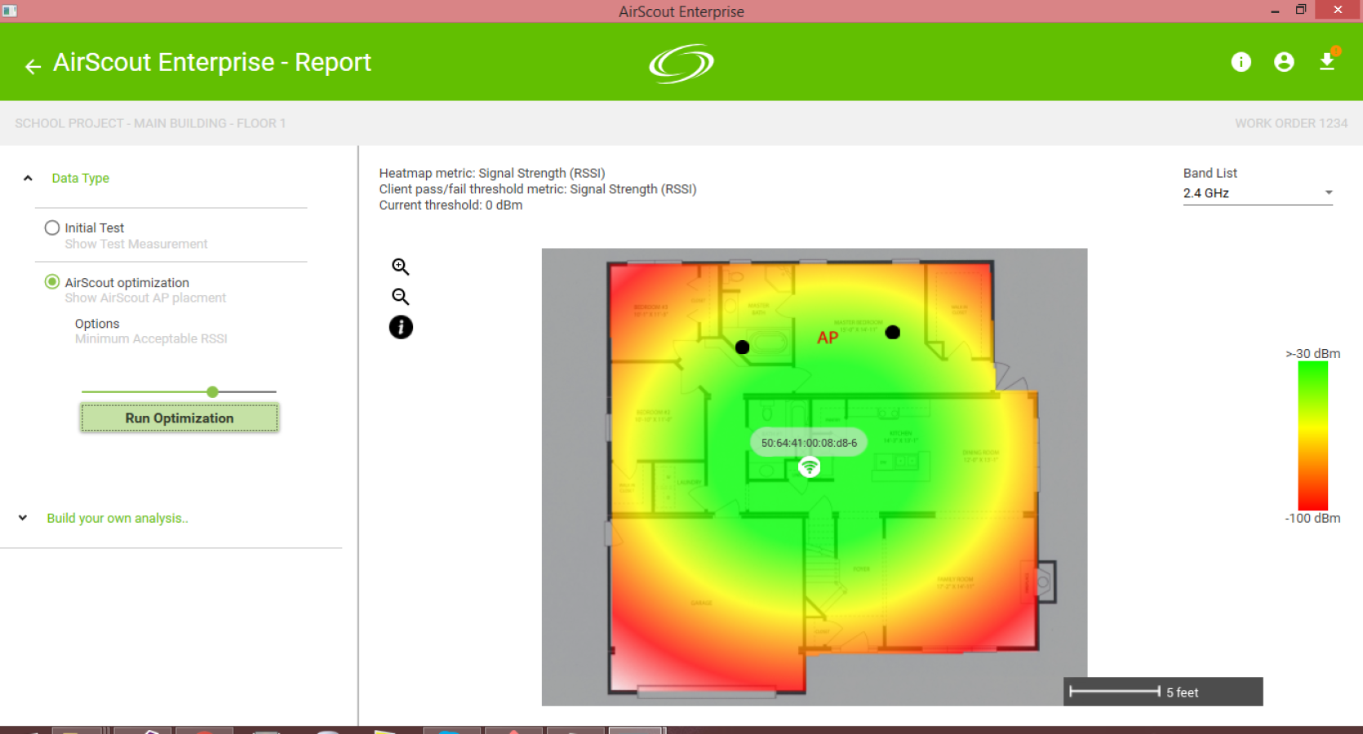Open the info icon in the green header
1363x734 pixels.
(1241, 62)
